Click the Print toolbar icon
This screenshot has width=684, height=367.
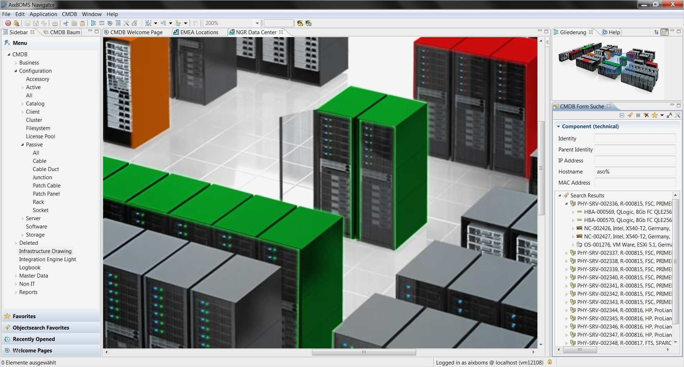[55, 23]
